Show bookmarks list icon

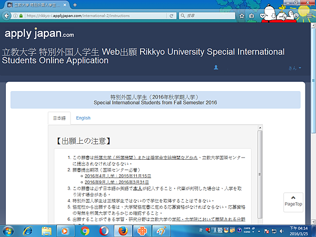(251, 16)
